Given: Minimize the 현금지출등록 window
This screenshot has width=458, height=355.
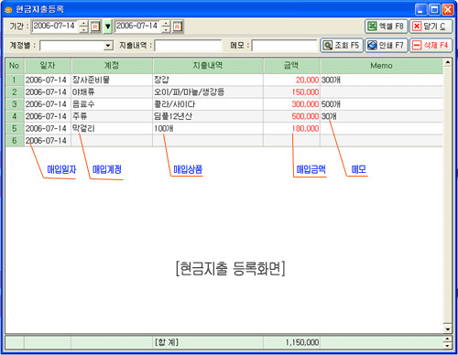Looking at the screenshot, I should click(x=421, y=10).
